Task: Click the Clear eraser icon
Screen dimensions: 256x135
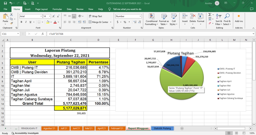Action: point(210,23)
